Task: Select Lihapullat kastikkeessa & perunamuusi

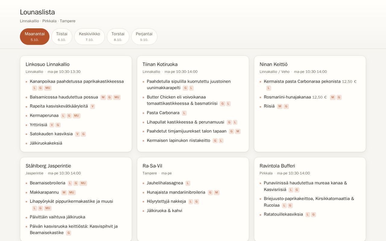Action: point(185,122)
